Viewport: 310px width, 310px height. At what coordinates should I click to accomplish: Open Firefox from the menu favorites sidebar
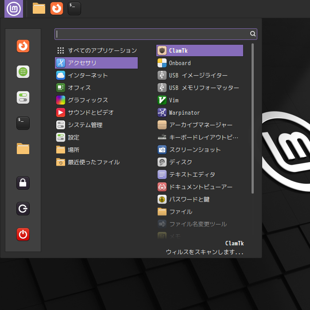point(23,46)
